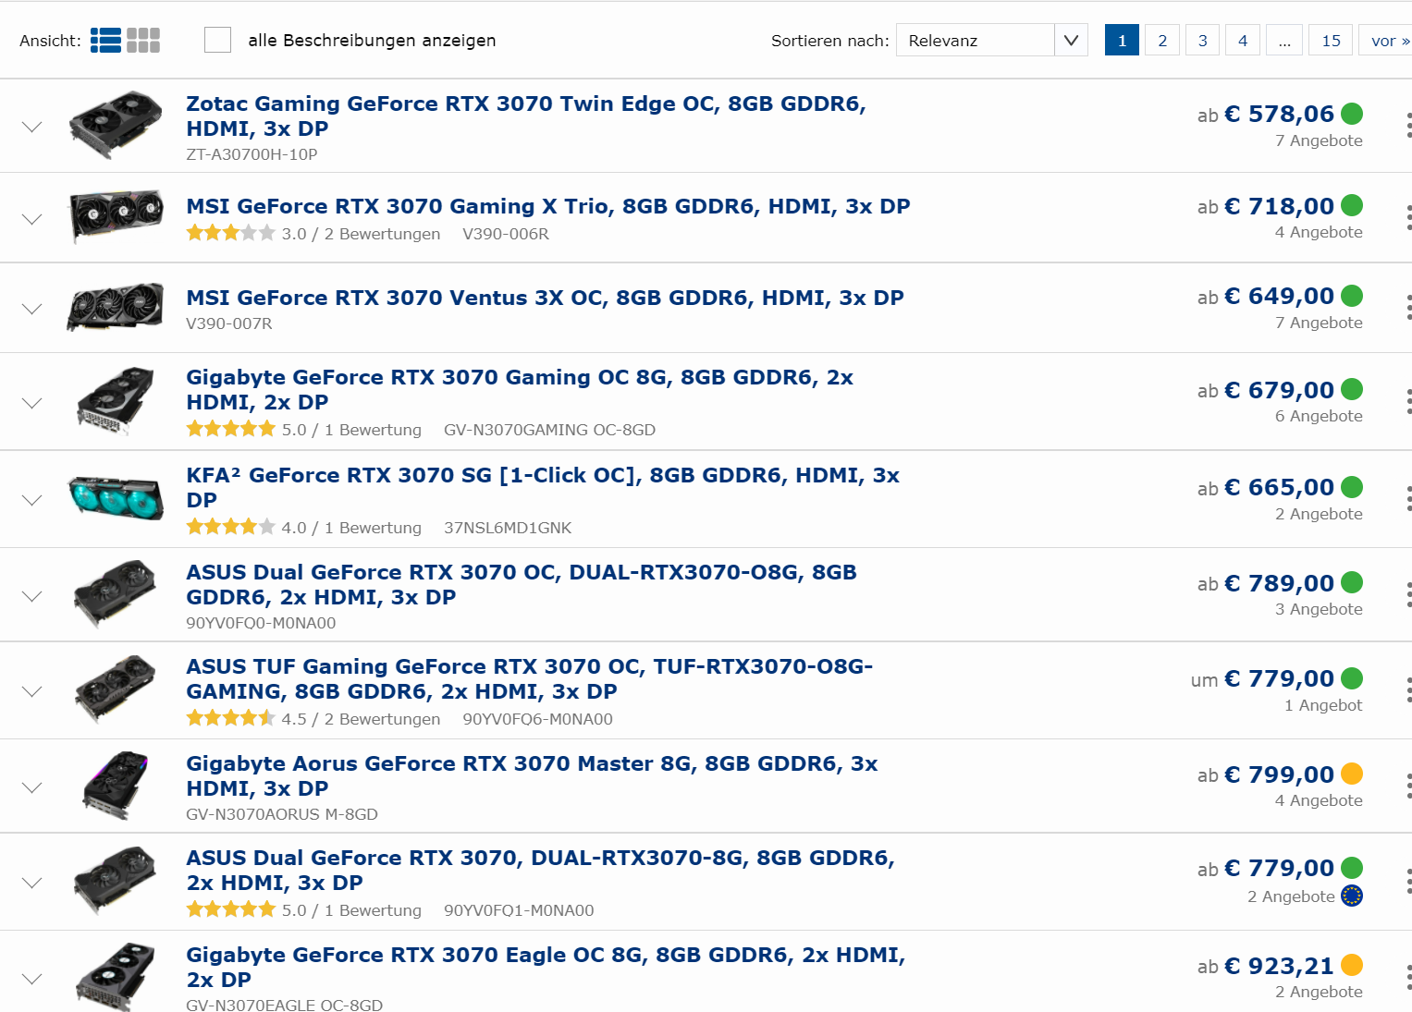1412x1012 pixels.
Task: Expand the Gigabyte Eagle OC 8G row
Action: (32, 979)
